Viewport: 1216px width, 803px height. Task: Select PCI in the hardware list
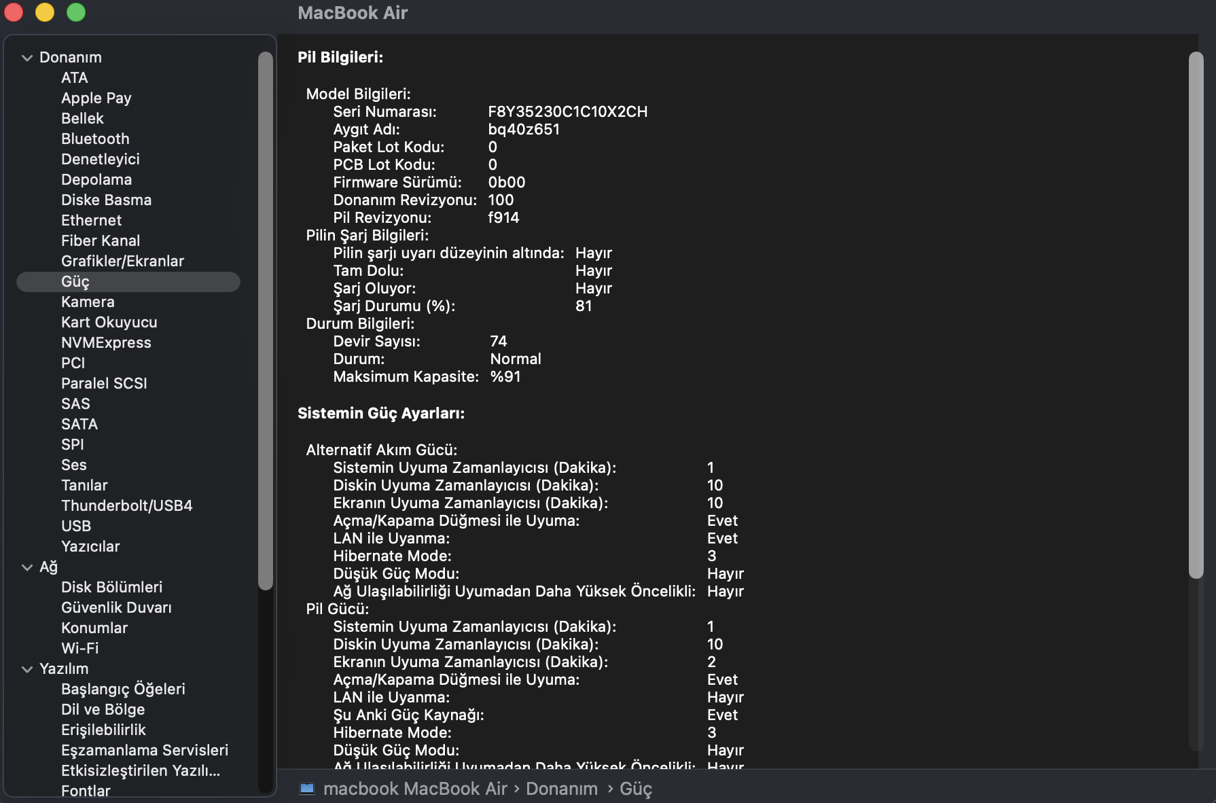click(73, 363)
